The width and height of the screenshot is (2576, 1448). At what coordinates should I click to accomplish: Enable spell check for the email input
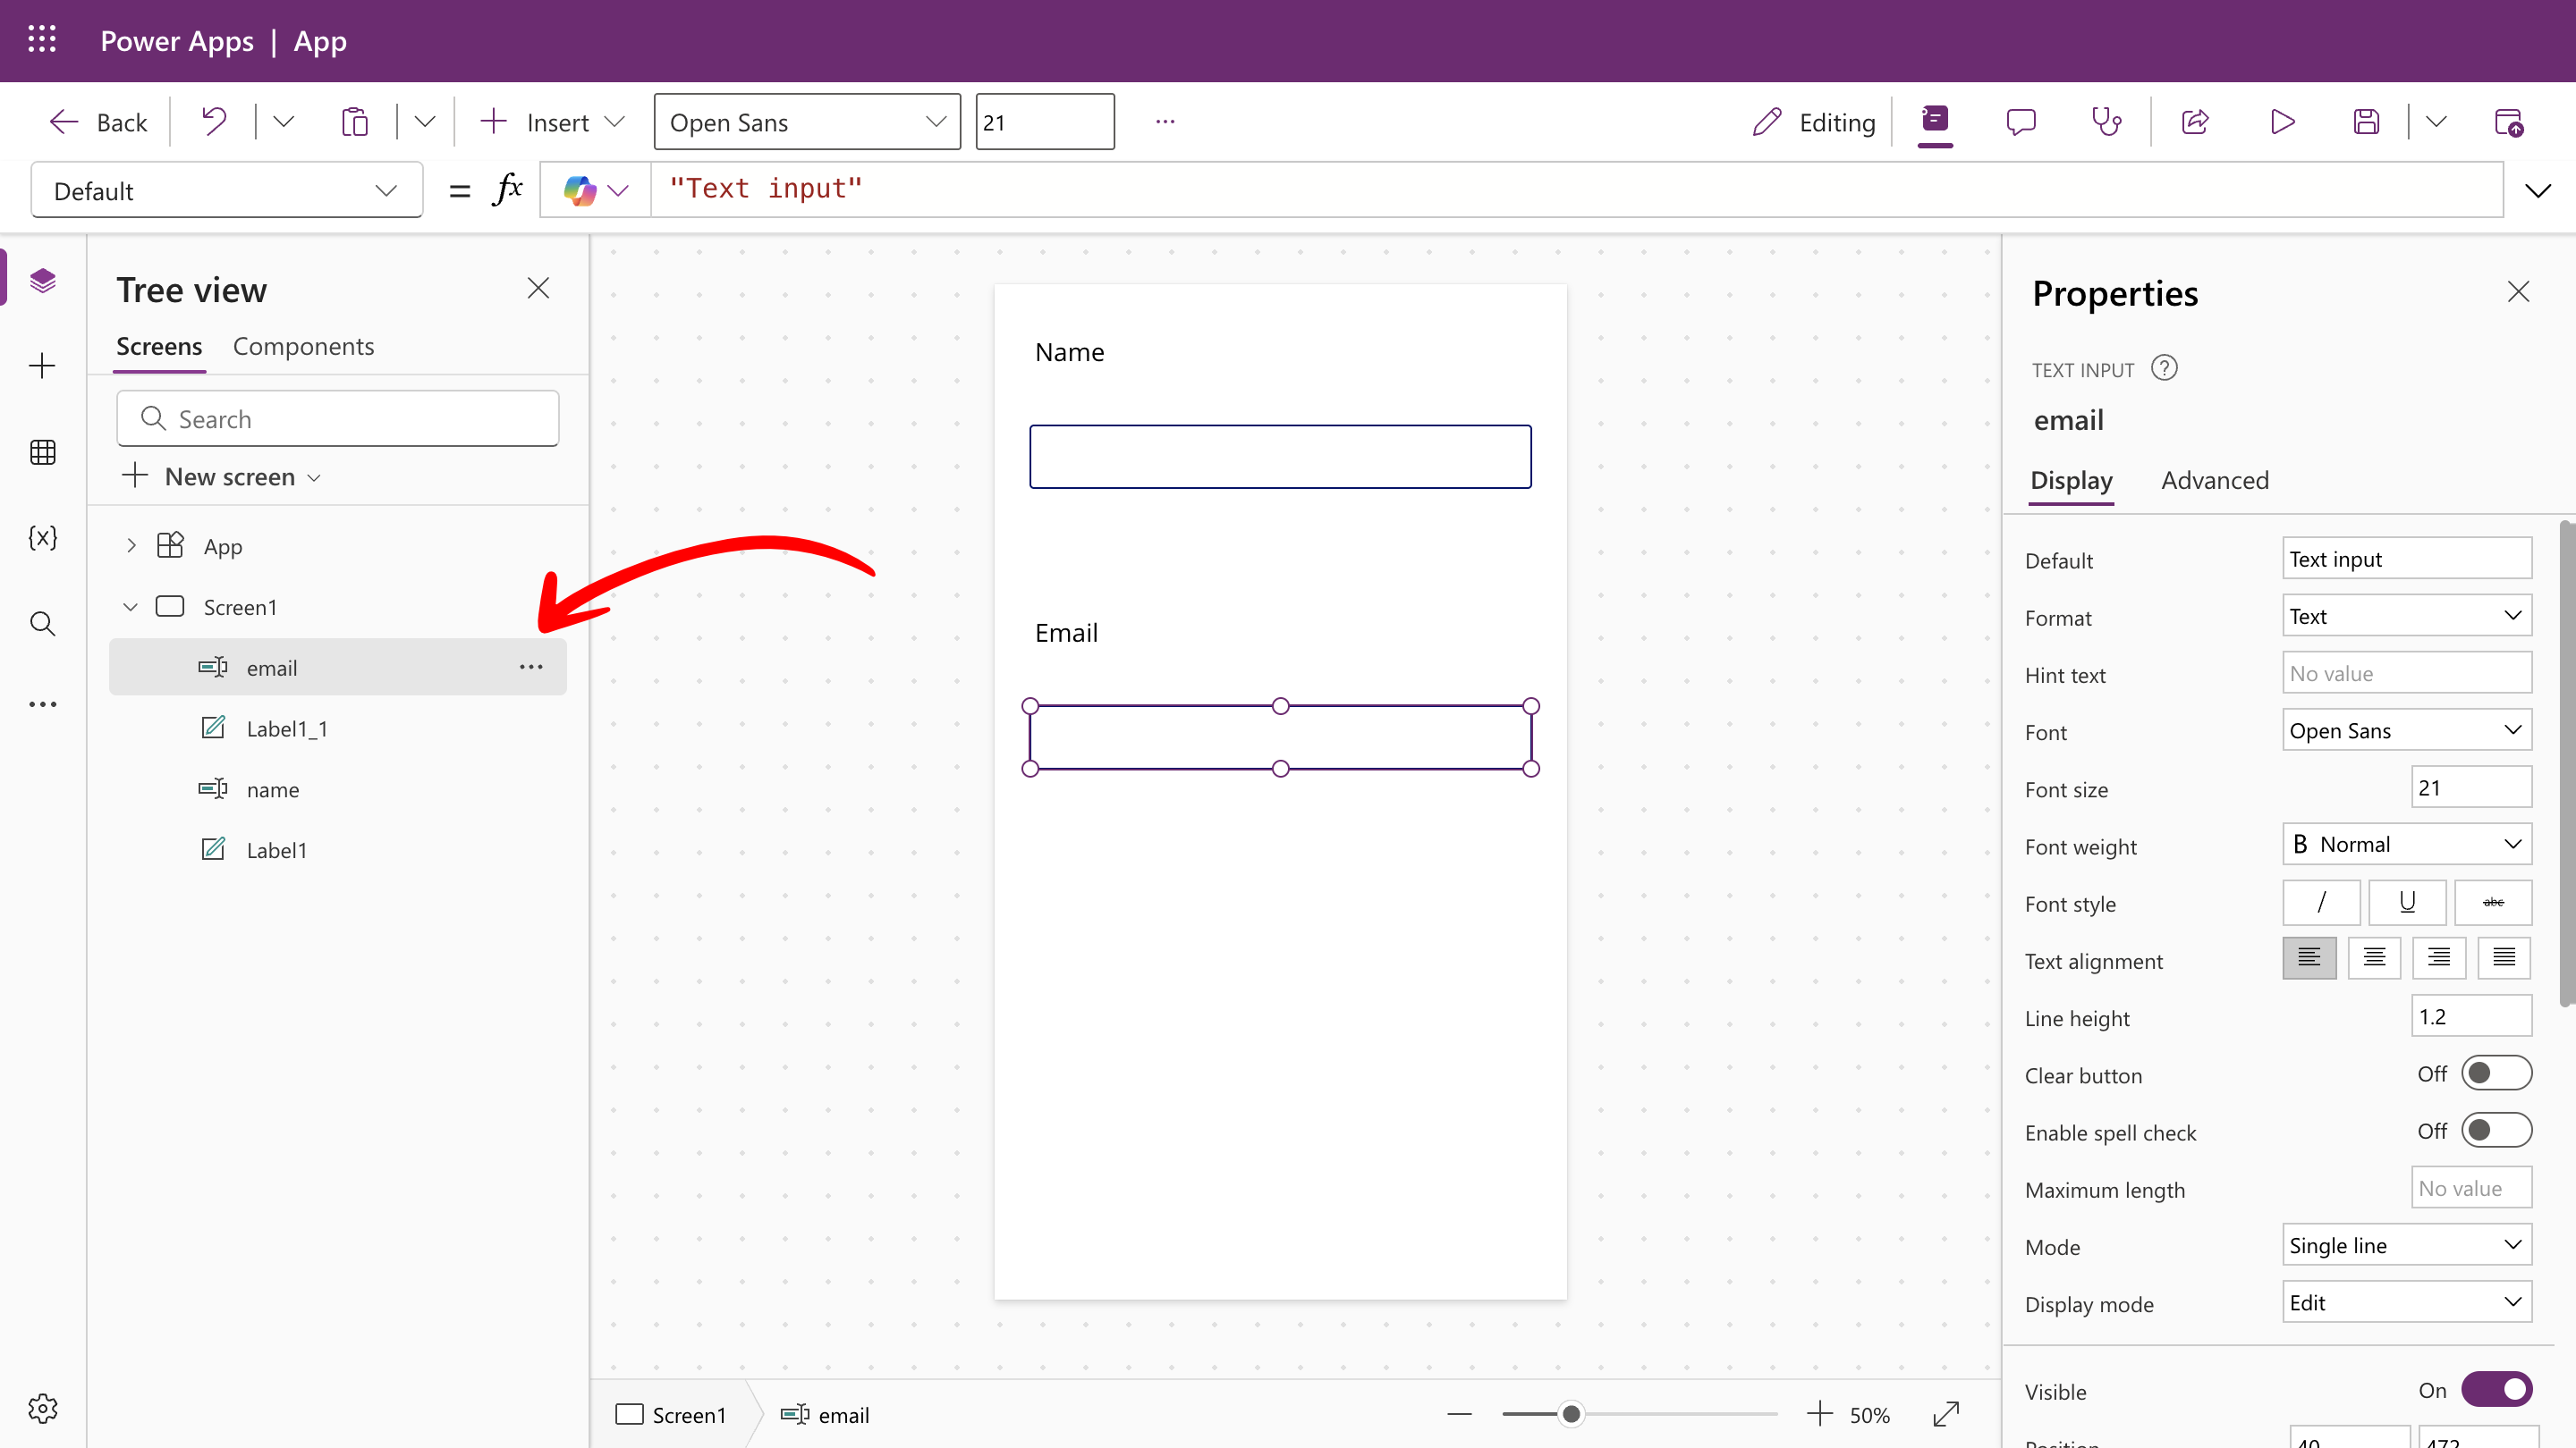[x=2495, y=1130]
